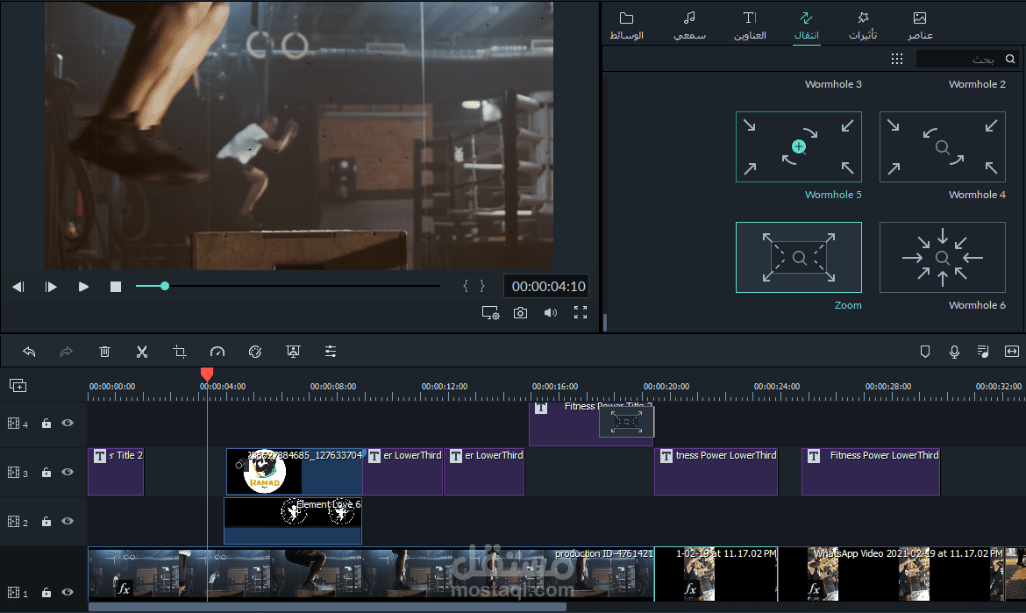The height and width of the screenshot is (613, 1026).
Task: Add a marker with shield icon
Action: coord(924,352)
